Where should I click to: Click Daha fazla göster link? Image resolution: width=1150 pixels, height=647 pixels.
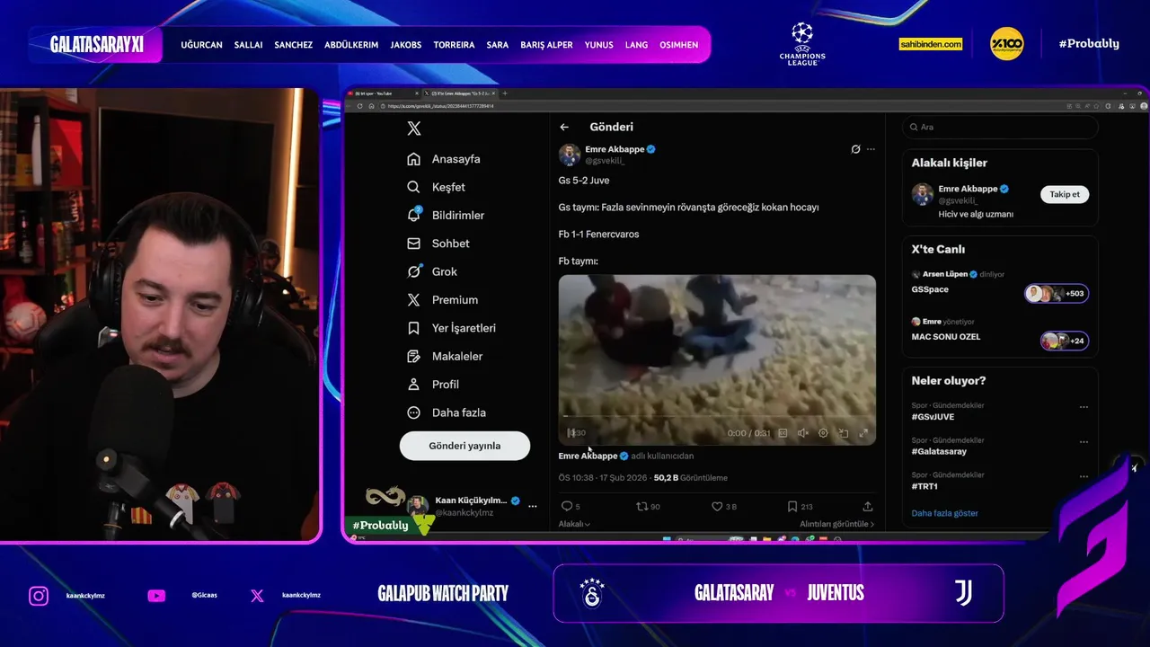click(944, 514)
